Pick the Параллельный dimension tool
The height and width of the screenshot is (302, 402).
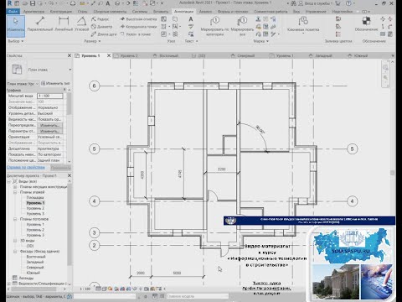click(40, 23)
